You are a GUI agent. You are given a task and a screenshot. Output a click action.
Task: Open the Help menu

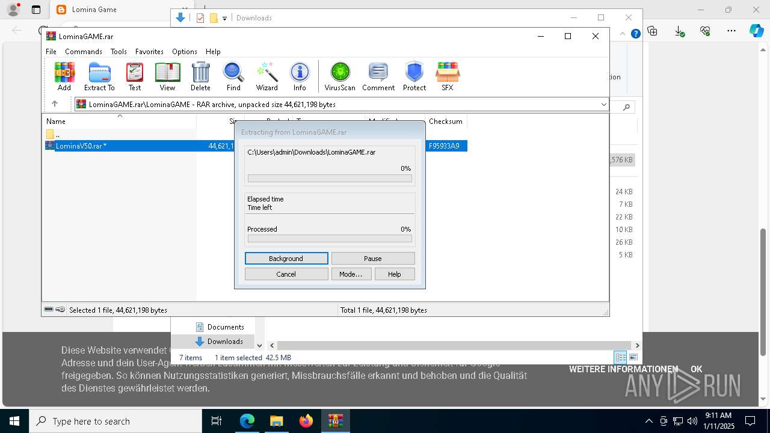point(213,52)
